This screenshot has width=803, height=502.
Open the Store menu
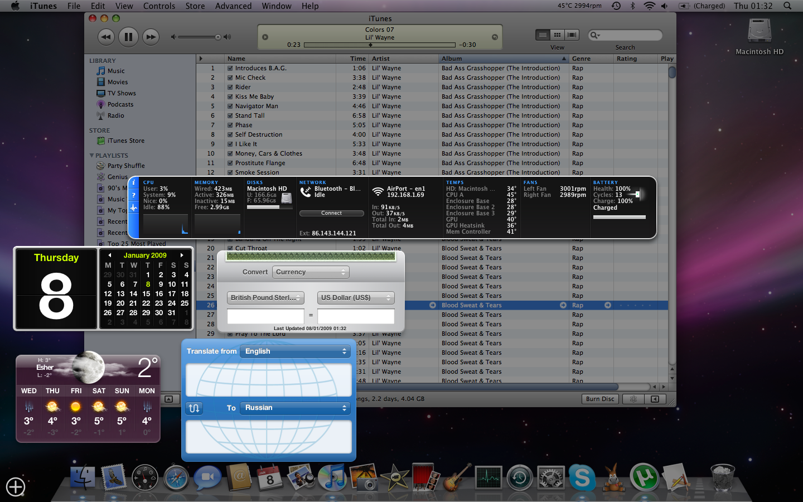click(195, 6)
